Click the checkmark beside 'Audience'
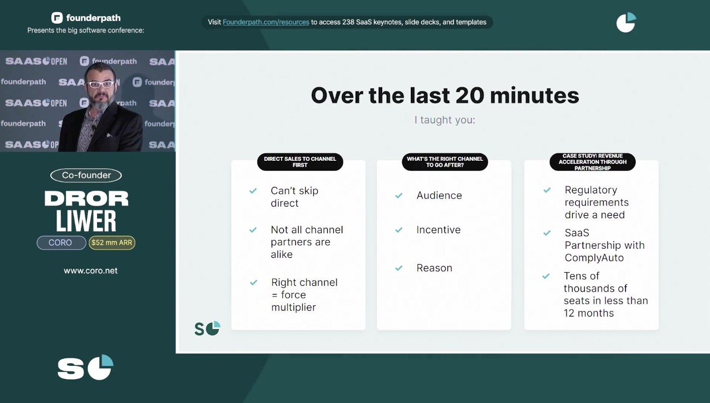Viewport: 710px width, 403px height. coord(399,195)
